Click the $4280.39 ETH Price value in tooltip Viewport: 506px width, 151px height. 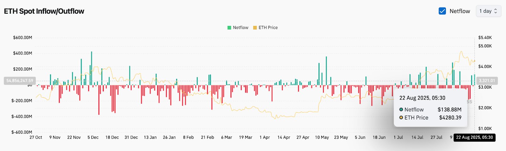pos(450,118)
